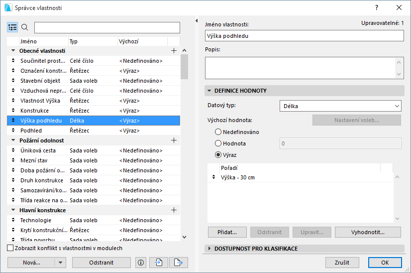Screen dimensions: 411x273
Task: Click the search magnifier icon
Action: [25, 27]
